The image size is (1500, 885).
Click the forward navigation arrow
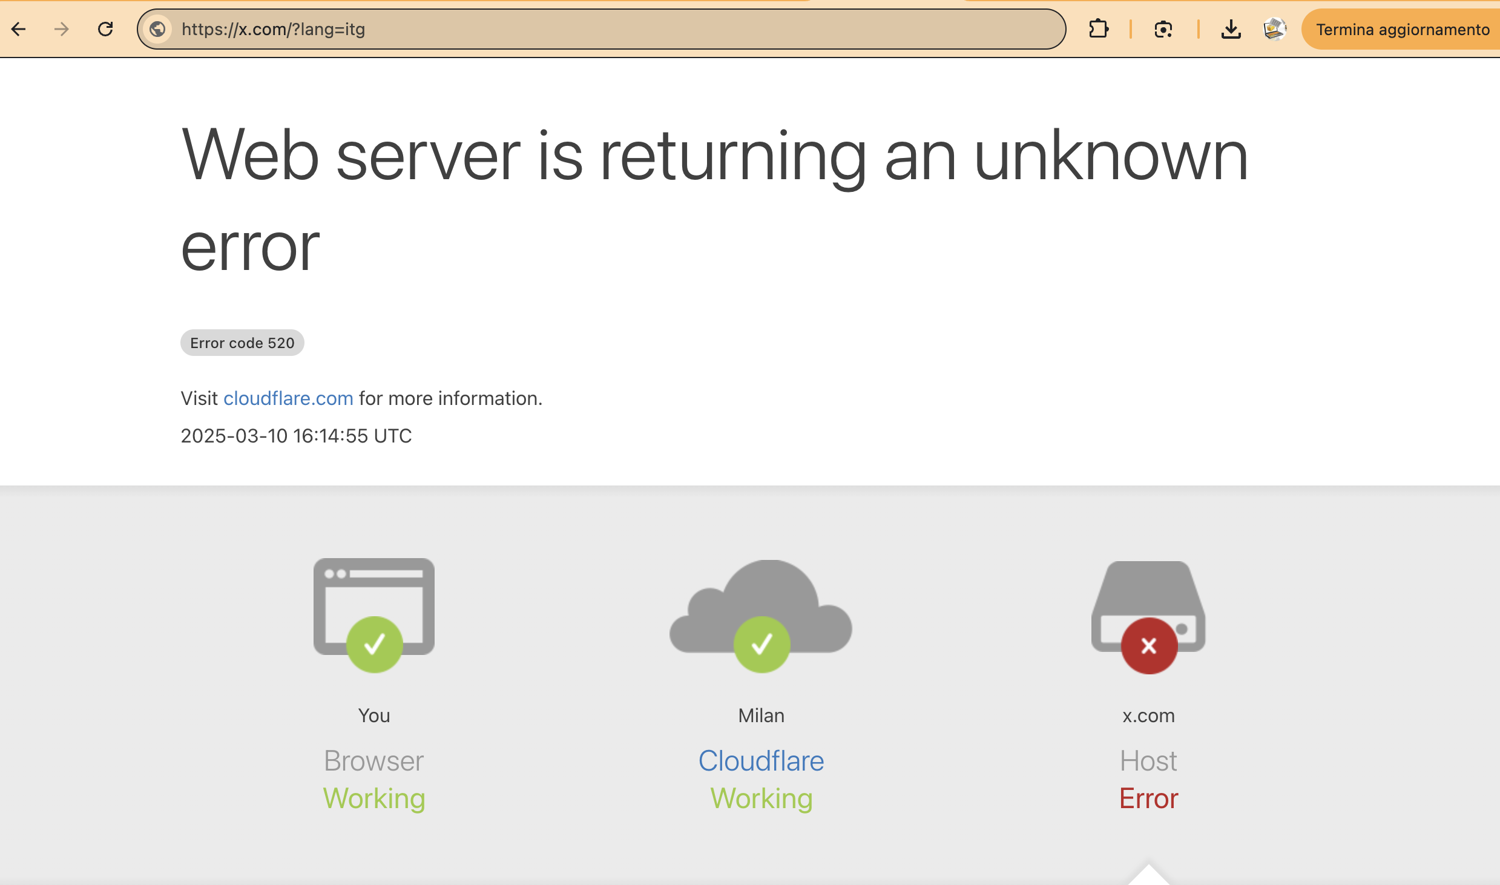coord(62,29)
